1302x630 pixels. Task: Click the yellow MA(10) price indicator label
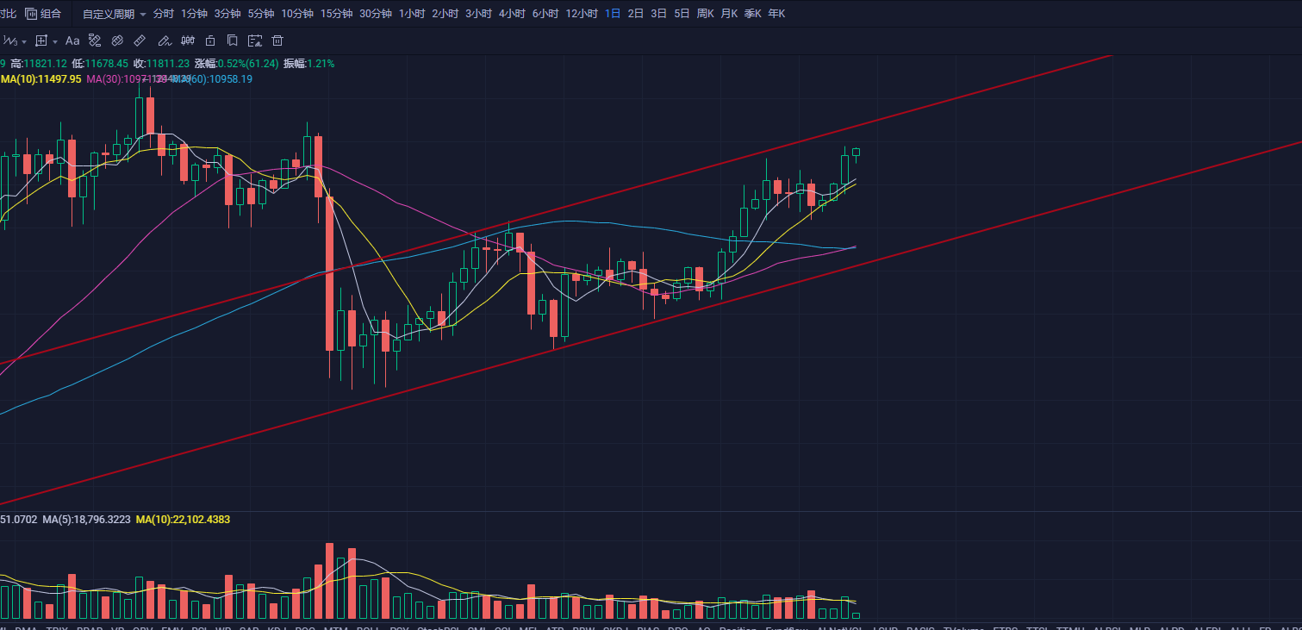[40, 78]
